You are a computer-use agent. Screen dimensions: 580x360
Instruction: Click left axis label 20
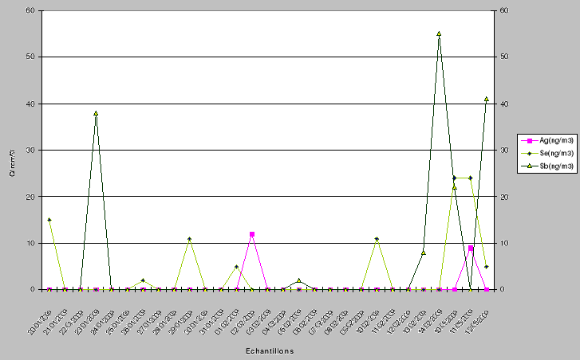pyautogui.click(x=30, y=197)
